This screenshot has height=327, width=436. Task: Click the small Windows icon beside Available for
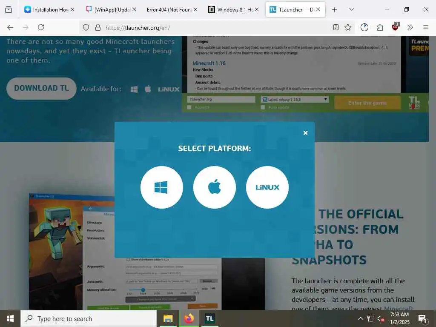click(134, 89)
